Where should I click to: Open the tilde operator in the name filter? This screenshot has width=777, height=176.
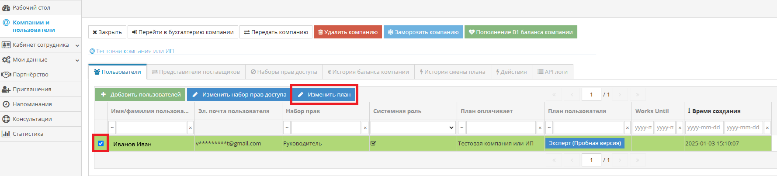coord(112,128)
